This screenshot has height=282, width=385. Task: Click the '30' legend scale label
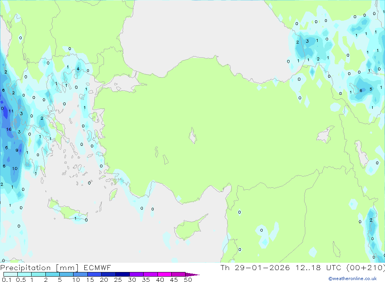click(x=132, y=280)
